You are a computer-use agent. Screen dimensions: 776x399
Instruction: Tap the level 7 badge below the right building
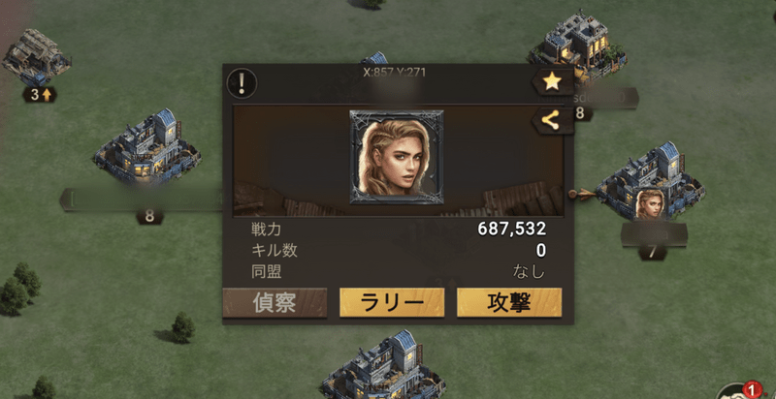click(652, 253)
